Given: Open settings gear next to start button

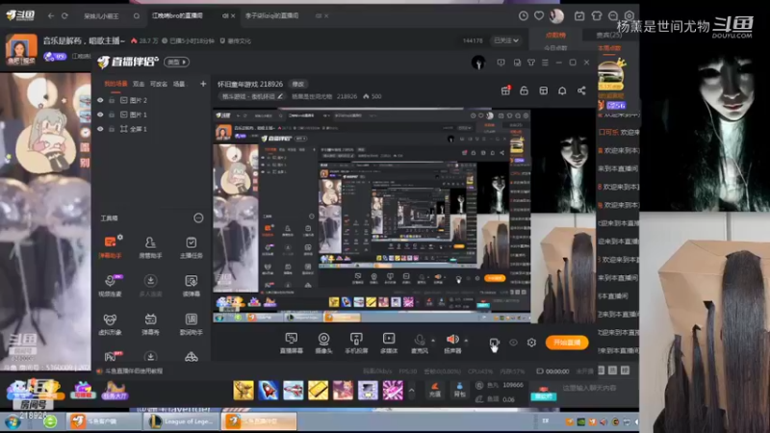Looking at the screenshot, I should coord(531,343).
